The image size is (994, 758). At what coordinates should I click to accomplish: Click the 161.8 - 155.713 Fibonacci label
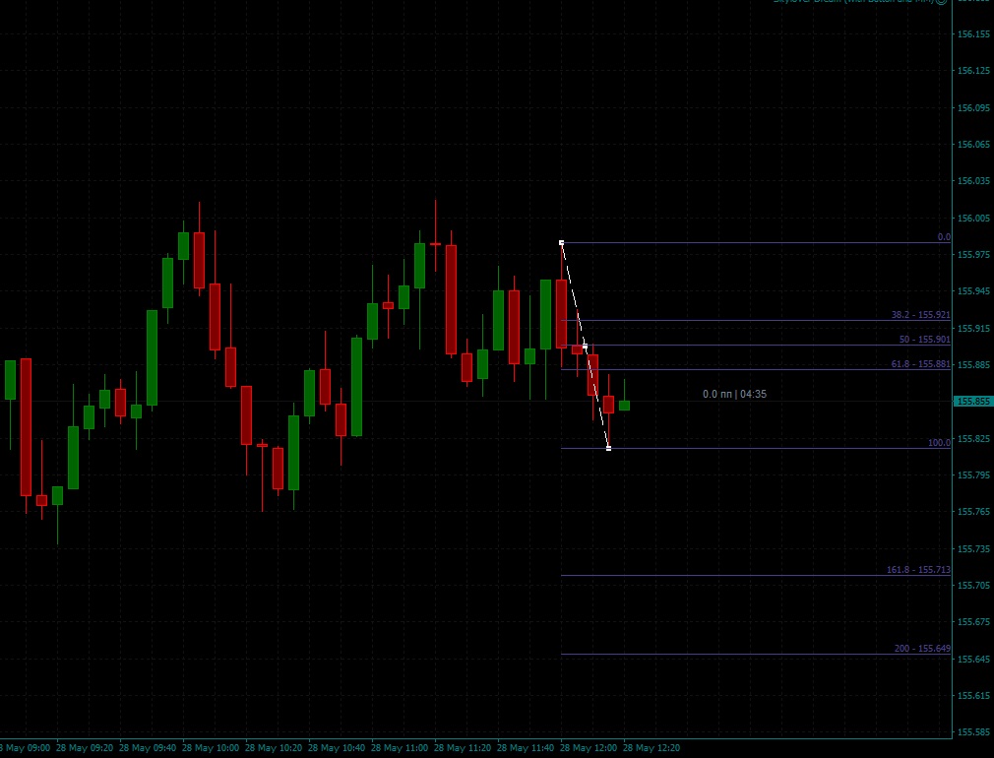[918, 570]
